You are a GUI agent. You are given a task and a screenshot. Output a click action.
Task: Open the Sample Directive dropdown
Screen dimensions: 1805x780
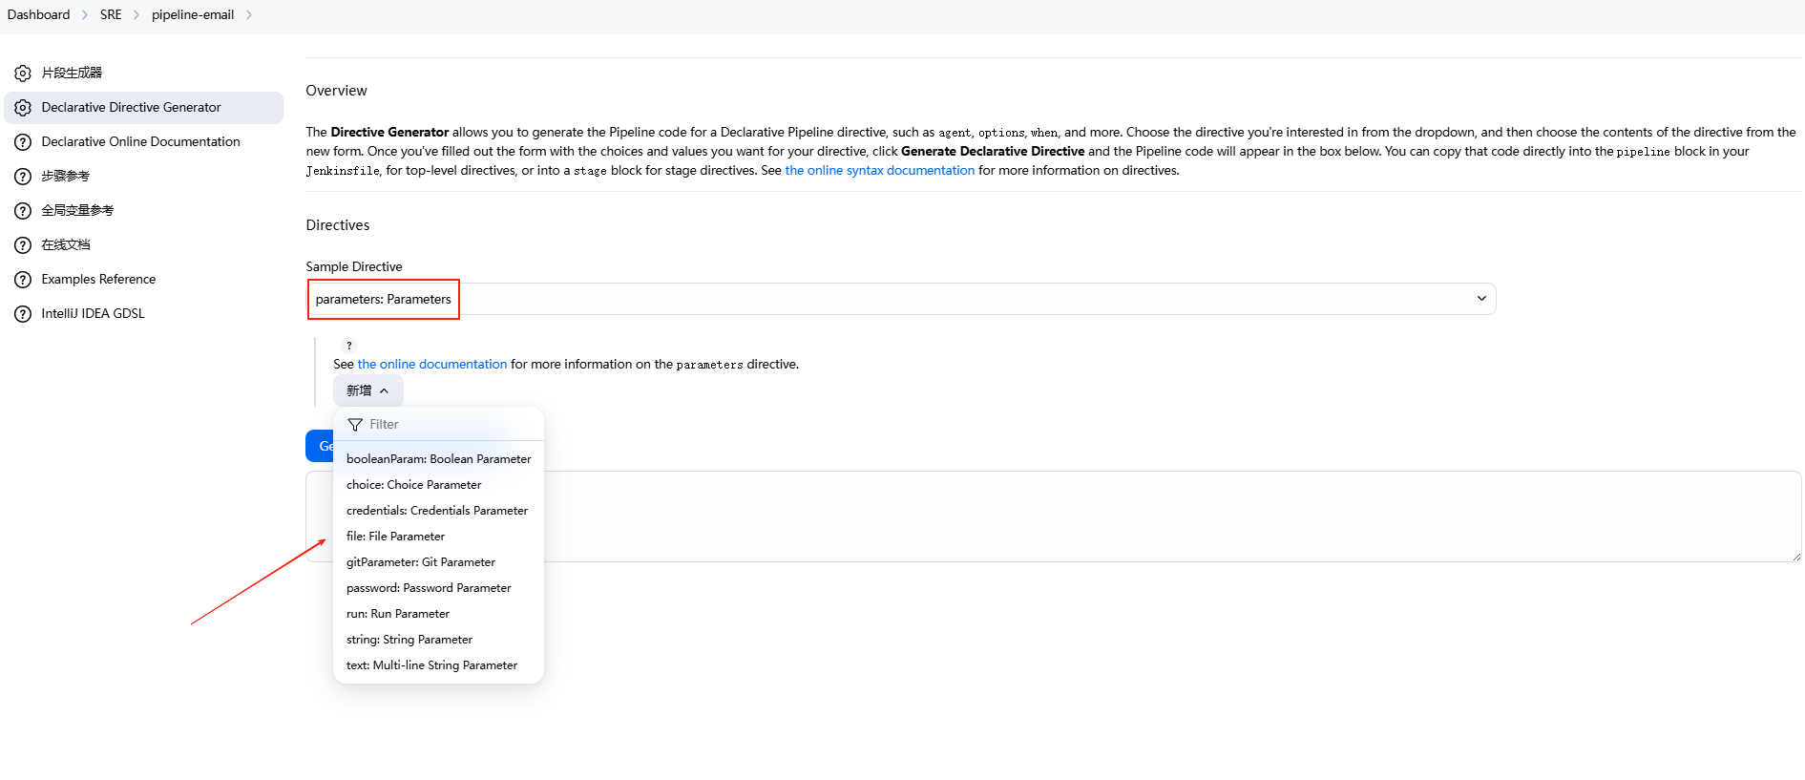tap(900, 299)
